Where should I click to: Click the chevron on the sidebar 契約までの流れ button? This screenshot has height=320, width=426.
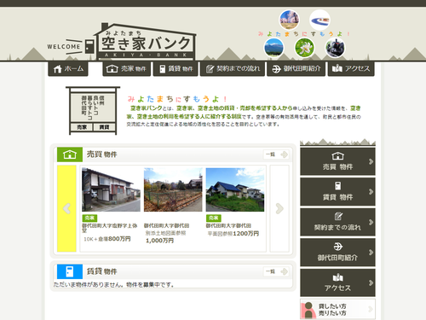pos(371,222)
